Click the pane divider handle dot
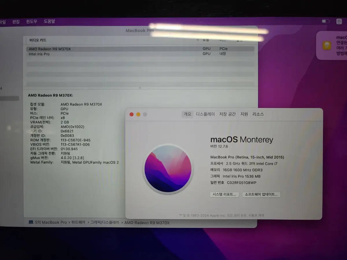The width and height of the screenshot is (347, 260). [140, 88]
